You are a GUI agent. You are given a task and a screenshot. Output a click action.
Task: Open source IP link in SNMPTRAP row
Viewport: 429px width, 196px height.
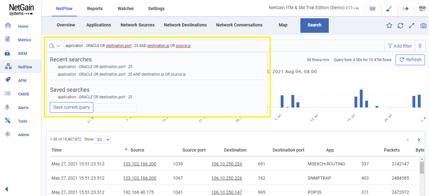point(140,178)
